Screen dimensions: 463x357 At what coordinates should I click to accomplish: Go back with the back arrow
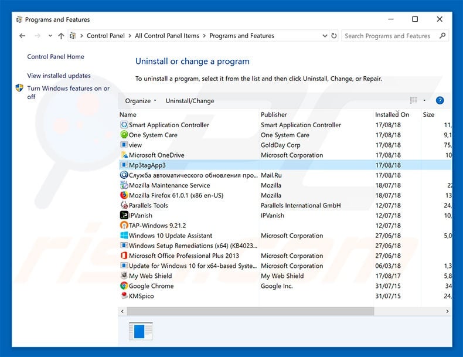22,36
